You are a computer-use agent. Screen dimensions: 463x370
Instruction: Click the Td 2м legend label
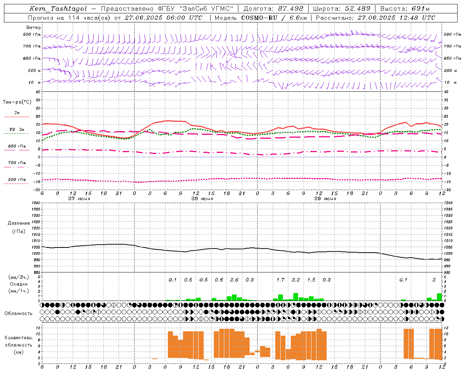click(x=17, y=129)
